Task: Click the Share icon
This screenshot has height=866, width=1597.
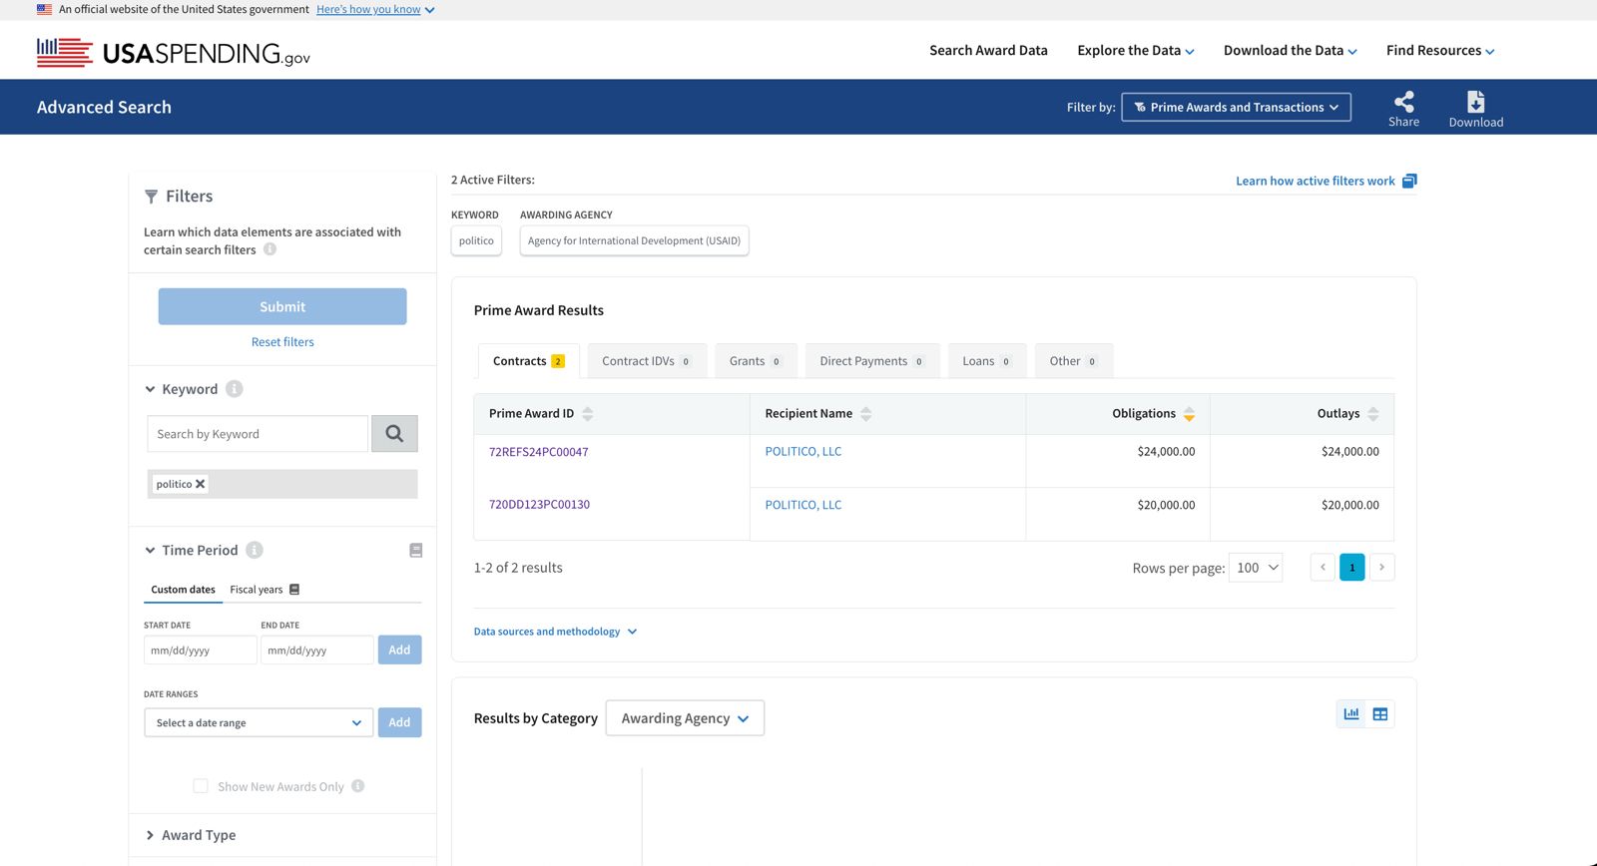Action: 1403,102
